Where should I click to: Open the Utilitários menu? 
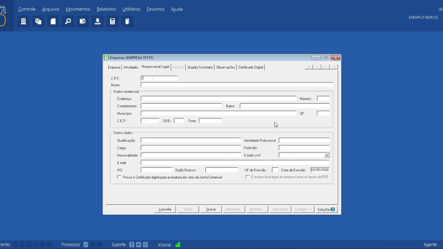[132, 9]
